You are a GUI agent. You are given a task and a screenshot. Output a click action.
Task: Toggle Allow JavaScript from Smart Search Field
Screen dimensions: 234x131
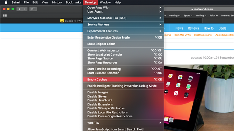tap(124, 129)
